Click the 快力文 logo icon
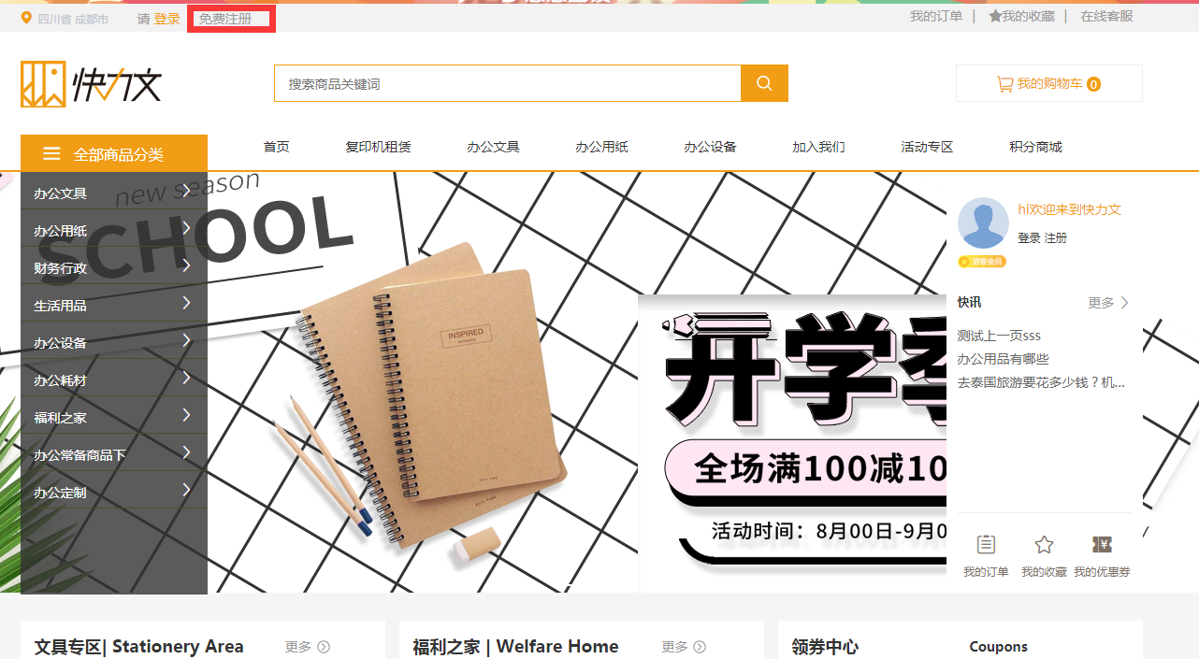Image resolution: width=1199 pixels, height=659 pixels. tap(40, 83)
